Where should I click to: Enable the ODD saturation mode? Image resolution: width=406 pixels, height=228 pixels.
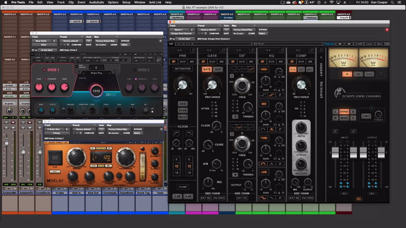(183, 103)
